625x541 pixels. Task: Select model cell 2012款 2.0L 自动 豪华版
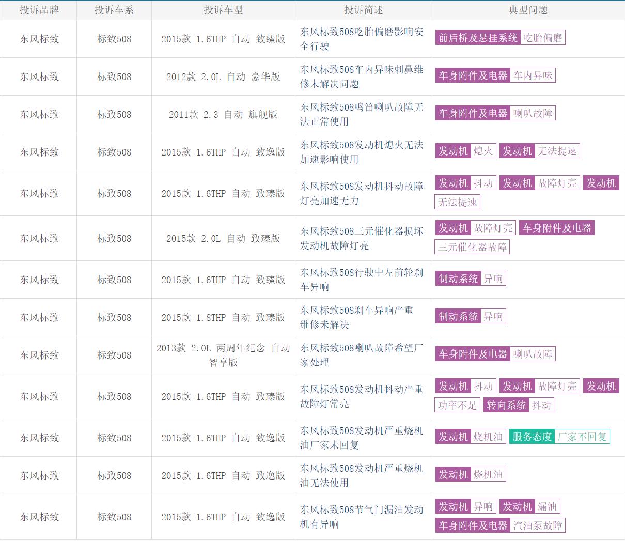click(x=223, y=76)
